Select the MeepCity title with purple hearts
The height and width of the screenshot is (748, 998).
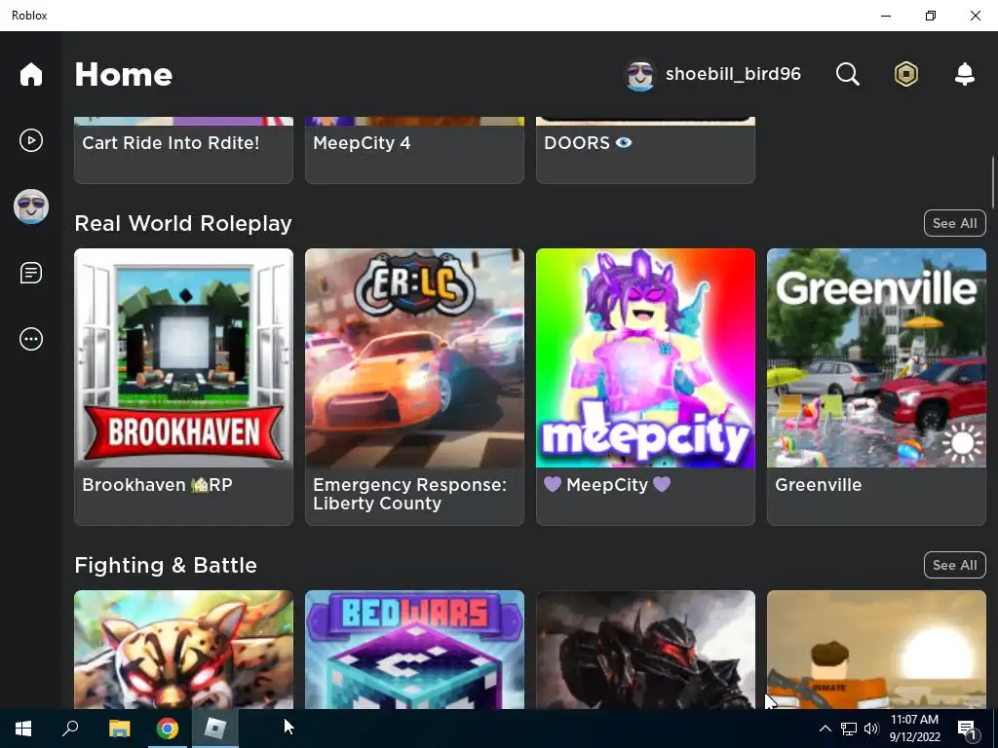point(607,485)
